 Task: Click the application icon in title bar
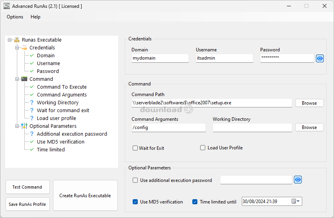click(x=7, y=6)
